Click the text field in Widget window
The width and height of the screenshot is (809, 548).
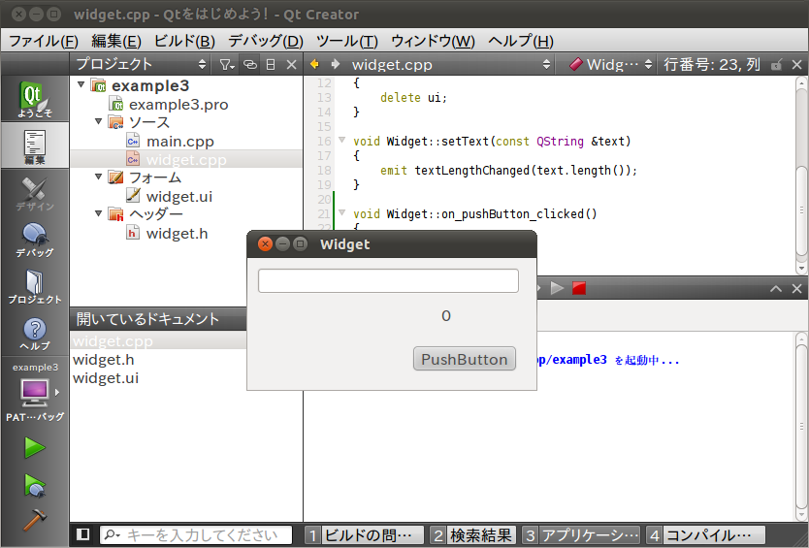point(388,280)
